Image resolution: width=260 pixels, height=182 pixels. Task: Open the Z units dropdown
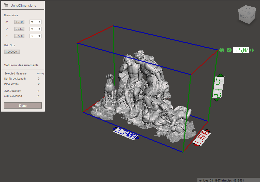pyautogui.click(x=35, y=36)
